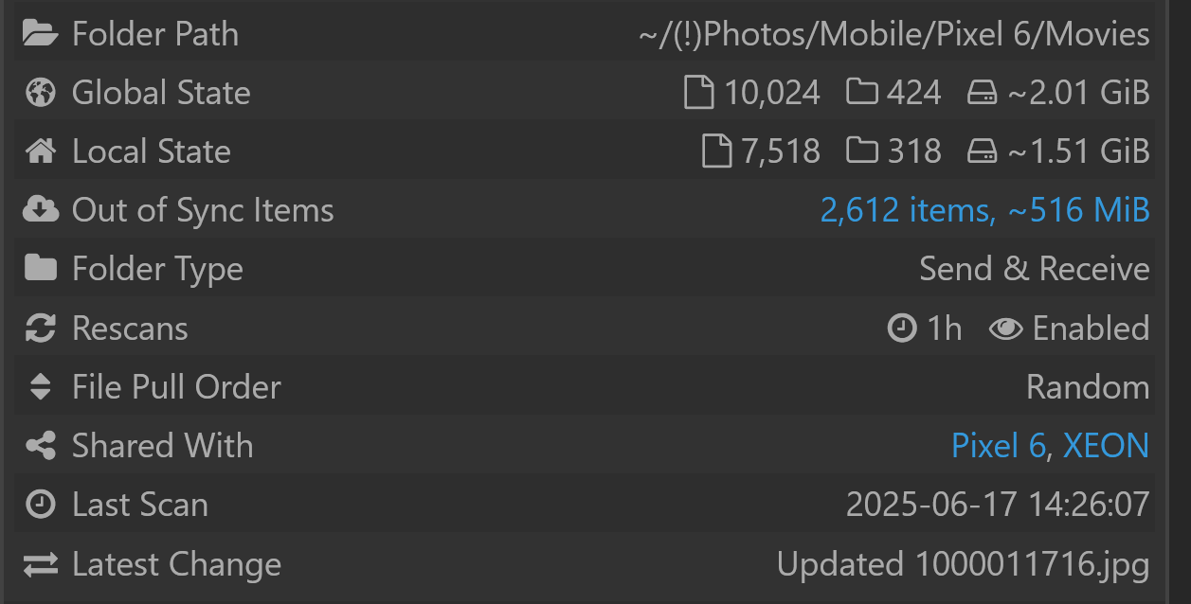The height and width of the screenshot is (604, 1191).
Task: Open the XEON shared device link
Action: 1107,446
